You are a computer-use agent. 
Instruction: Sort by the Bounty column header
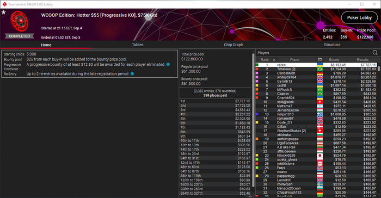point(334,60)
